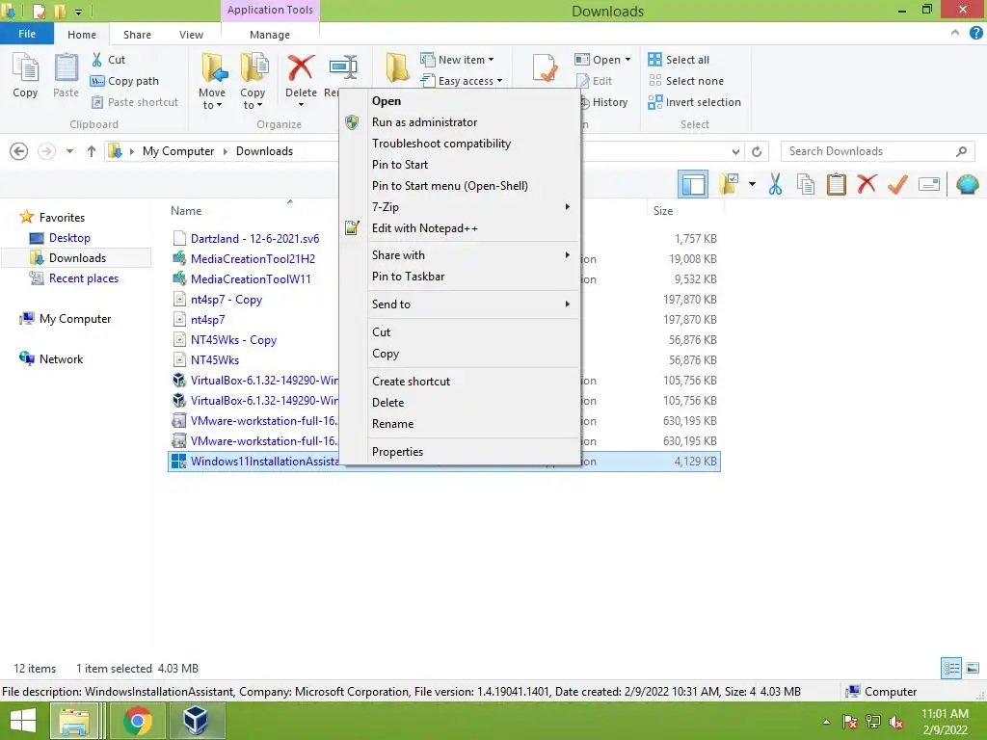Screen dimensions: 987x740
Task: Click the globe shell icon in toolbar
Action: [968, 184]
